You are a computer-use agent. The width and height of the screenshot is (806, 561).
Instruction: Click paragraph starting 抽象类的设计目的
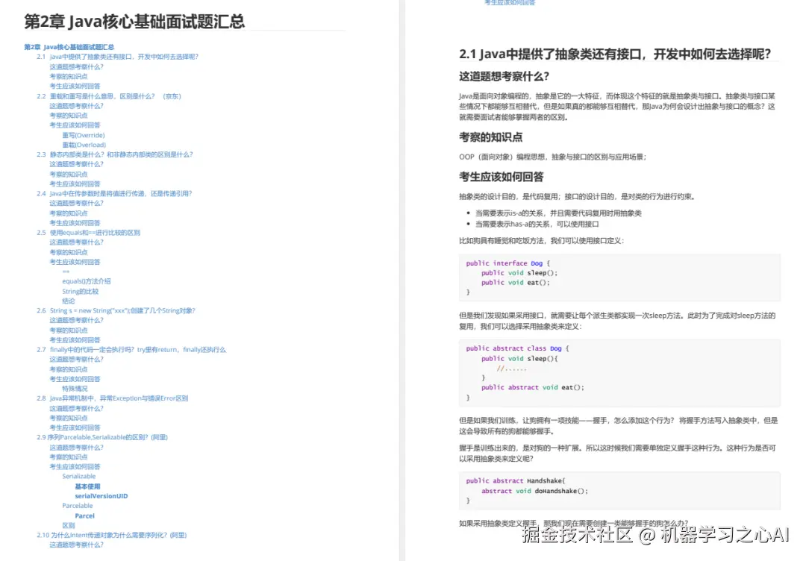pos(578,196)
